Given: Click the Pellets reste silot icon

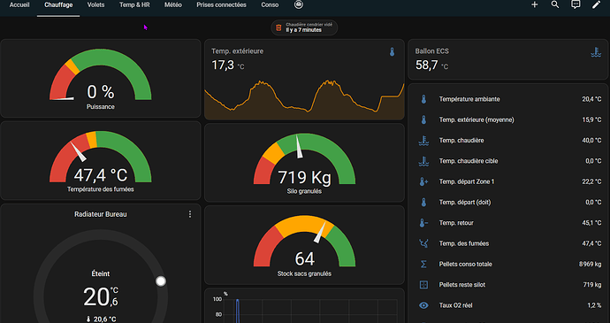Looking at the screenshot, I should pos(423,285).
